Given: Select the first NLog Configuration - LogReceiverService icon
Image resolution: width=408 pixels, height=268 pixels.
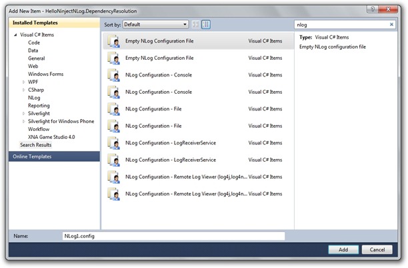Looking at the screenshot, I should 113,143.
